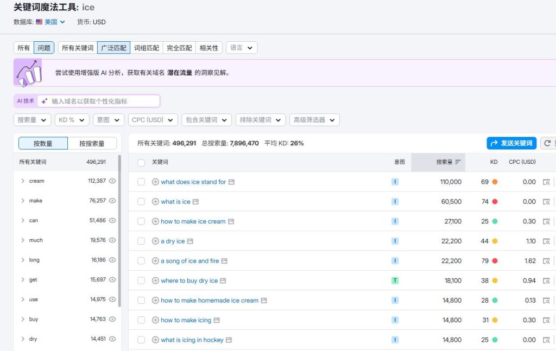Click the sort icon in 搜索量 column header

tap(458, 162)
